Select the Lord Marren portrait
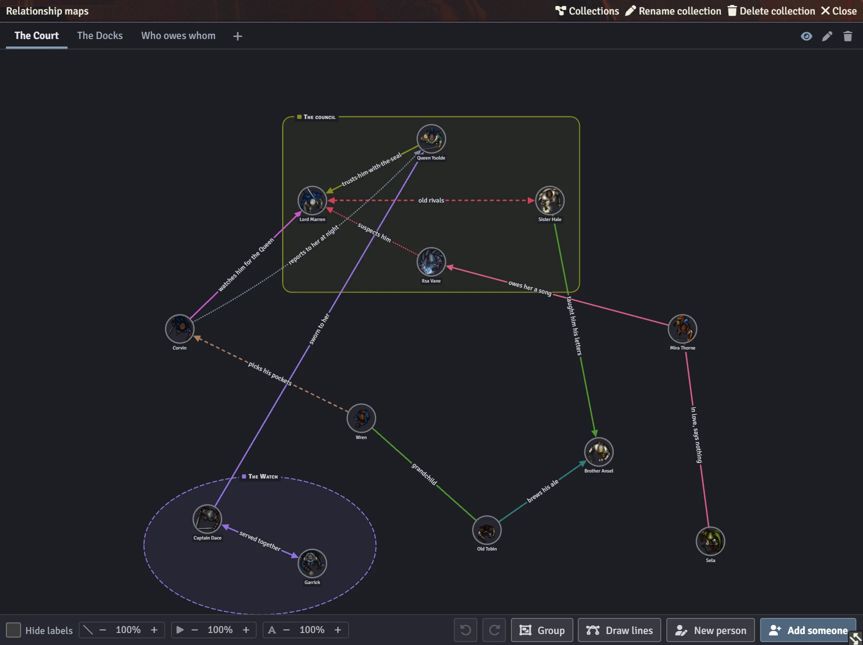The width and height of the screenshot is (863, 645). pos(312,200)
